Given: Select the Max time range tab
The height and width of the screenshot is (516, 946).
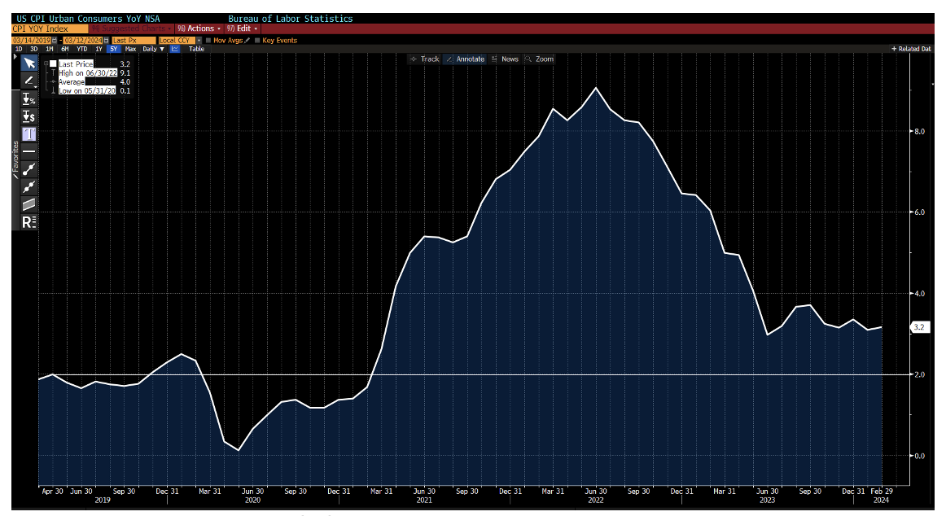Looking at the screenshot, I should pyautogui.click(x=130, y=49).
